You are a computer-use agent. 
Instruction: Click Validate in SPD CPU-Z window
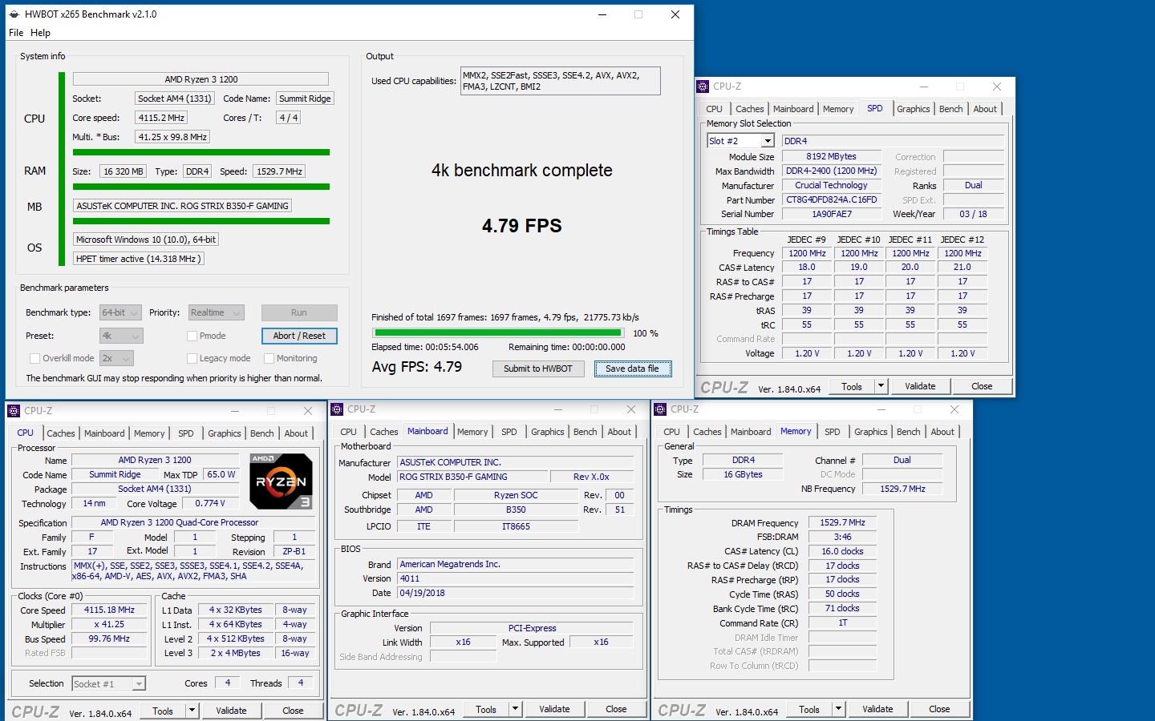920,386
